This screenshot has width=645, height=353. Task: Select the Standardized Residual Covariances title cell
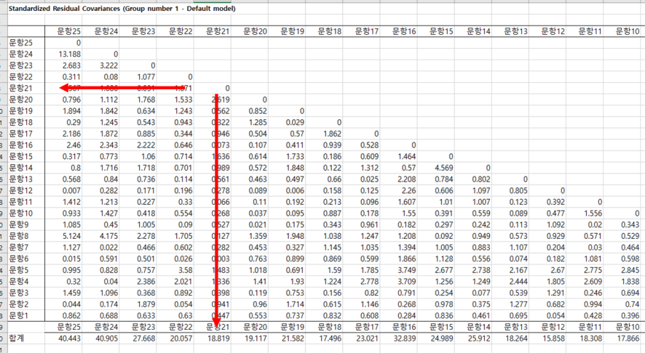[x=122, y=9]
